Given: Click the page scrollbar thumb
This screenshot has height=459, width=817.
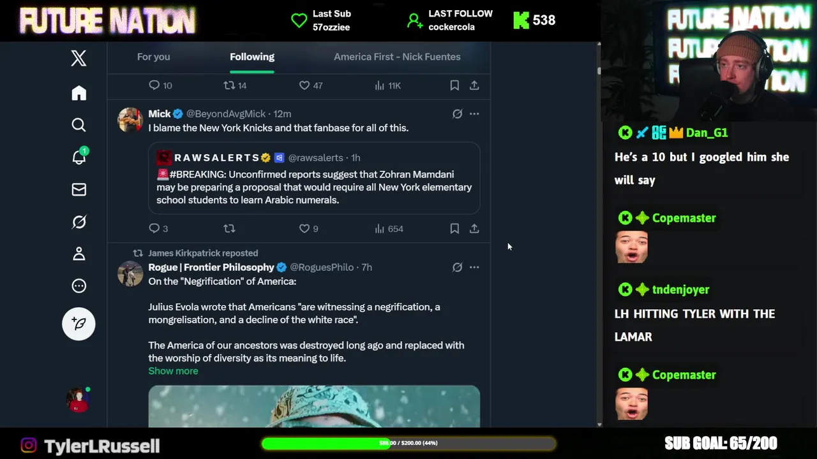Looking at the screenshot, I should [599, 71].
